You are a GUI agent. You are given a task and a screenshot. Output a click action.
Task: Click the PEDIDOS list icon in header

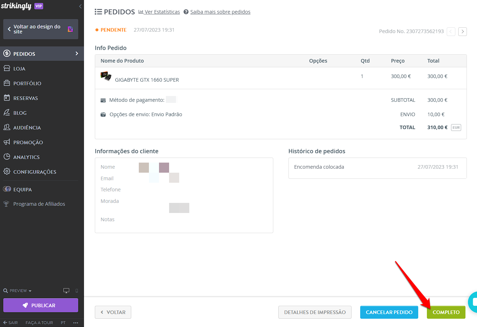pyautogui.click(x=98, y=12)
